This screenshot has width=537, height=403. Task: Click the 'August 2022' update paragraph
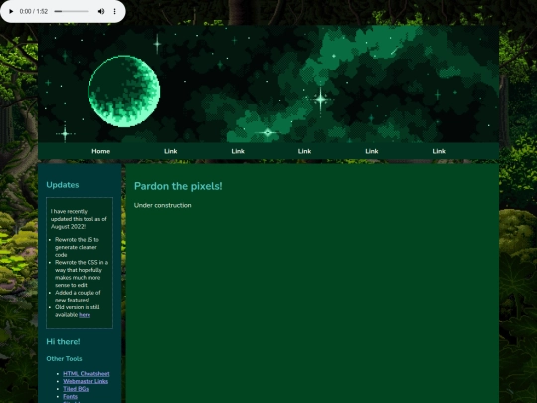[79, 219]
